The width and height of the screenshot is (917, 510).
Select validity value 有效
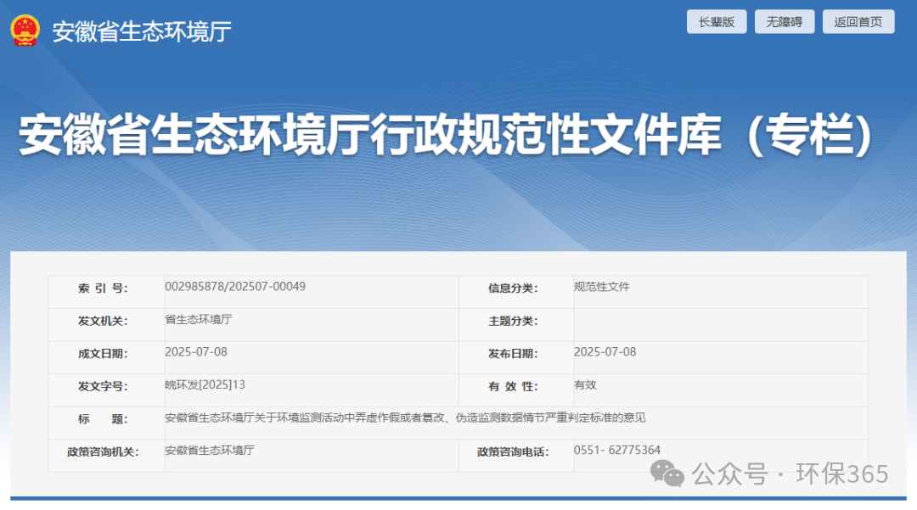[585, 384]
